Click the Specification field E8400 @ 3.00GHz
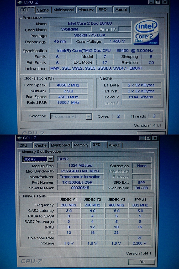This screenshot has height=269, width=179. click(105, 51)
